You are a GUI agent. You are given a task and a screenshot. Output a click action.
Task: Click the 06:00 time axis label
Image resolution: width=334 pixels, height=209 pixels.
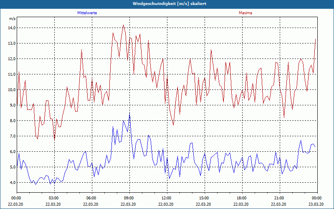pyautogui.click(x=92, y=198)
